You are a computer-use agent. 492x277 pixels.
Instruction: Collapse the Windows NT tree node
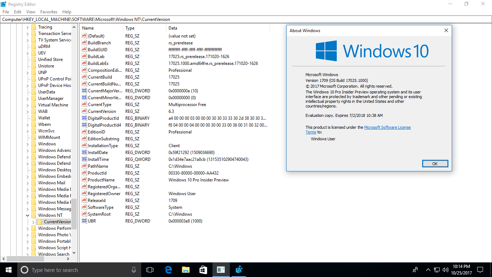point(28,215)
